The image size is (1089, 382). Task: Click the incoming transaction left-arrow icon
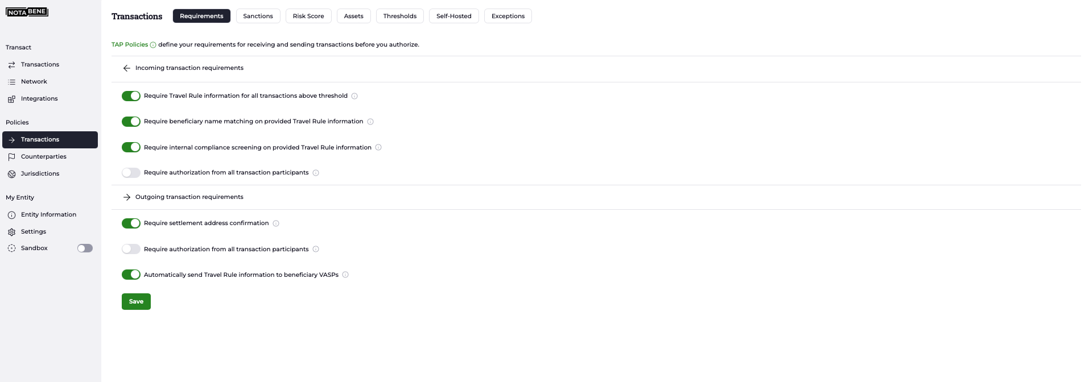click(127, 68)
